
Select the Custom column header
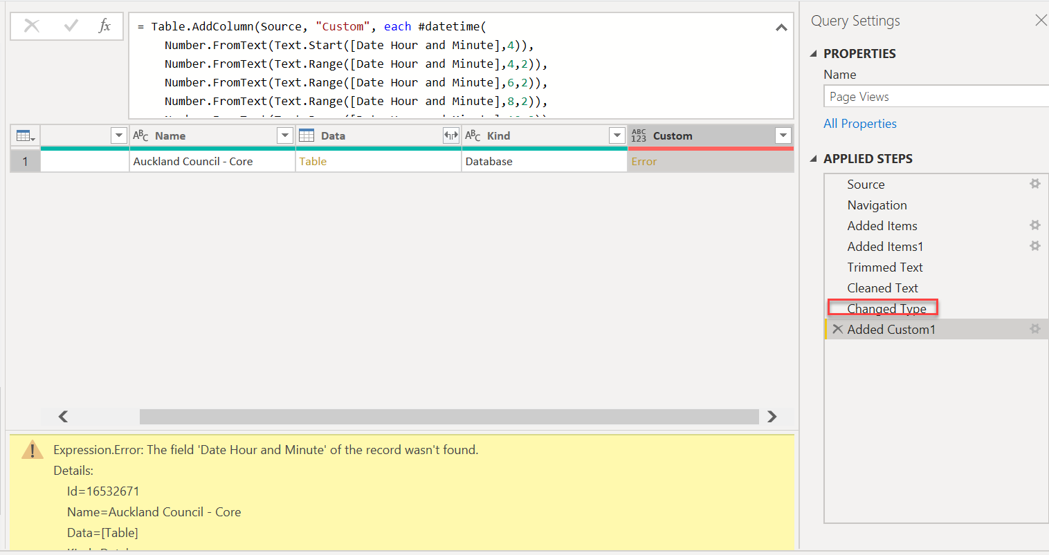711,135
